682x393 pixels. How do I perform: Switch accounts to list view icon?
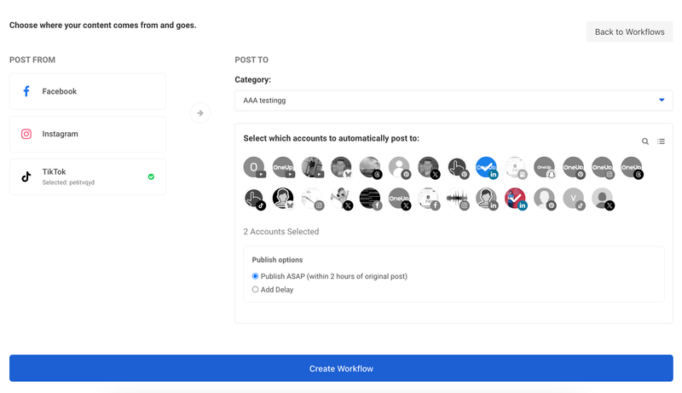click(x=662, y=142)
